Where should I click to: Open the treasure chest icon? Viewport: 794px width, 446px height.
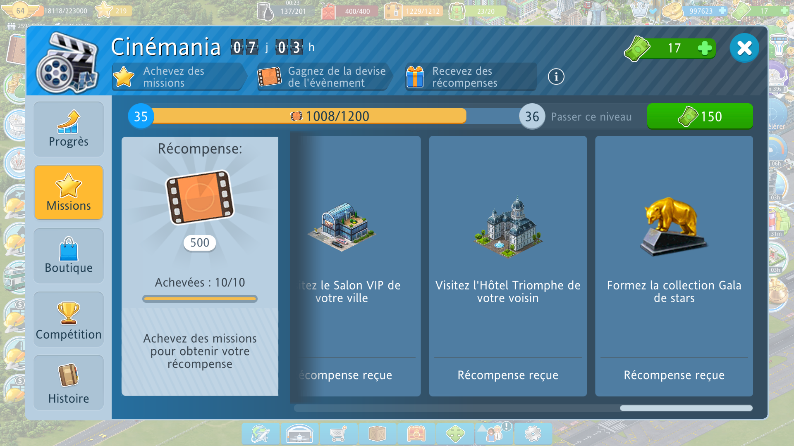coord(416,434)
